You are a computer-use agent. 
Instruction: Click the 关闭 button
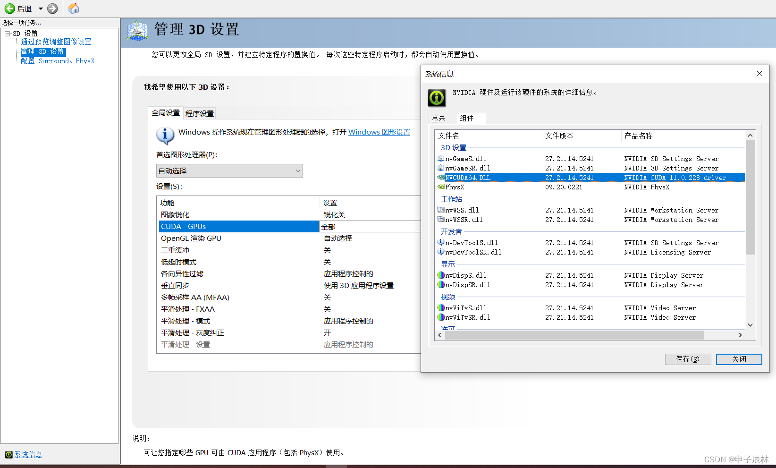739,359
